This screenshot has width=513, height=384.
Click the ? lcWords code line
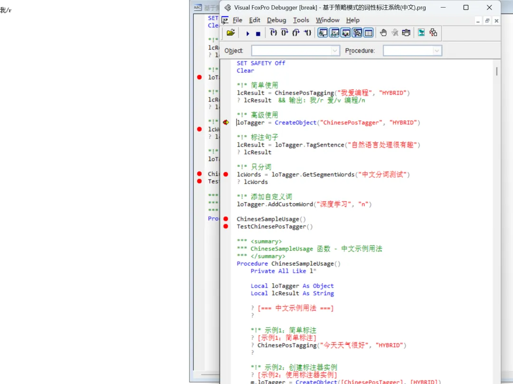pyautogui.click(x=252, y=182)
